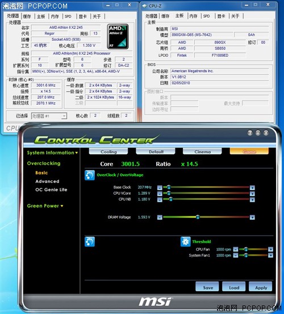
Task: Click the Load button
Action: pos(233,287)
